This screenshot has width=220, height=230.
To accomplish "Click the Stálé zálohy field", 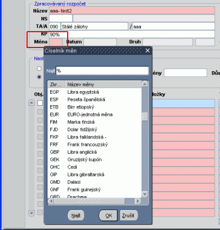I will pyautogui.click(x=94, y=27).
